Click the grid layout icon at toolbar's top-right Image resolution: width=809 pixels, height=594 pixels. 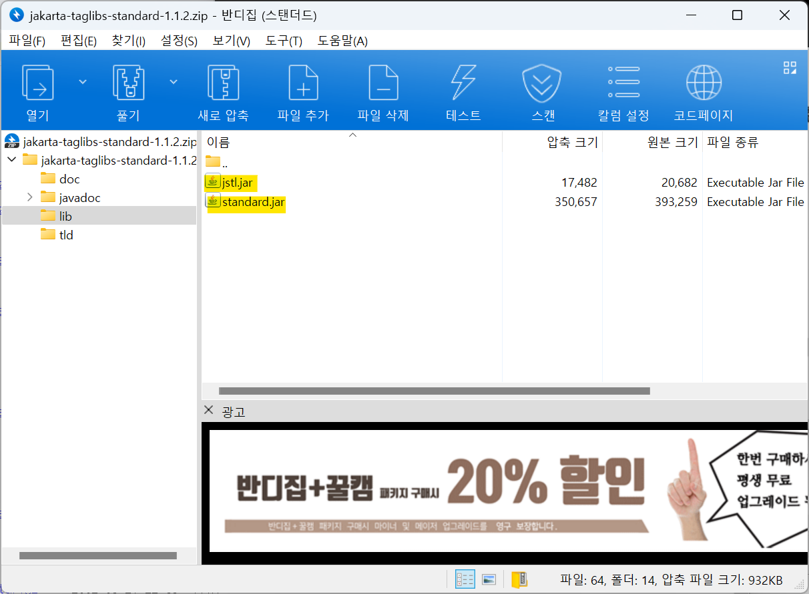point(790,67)
